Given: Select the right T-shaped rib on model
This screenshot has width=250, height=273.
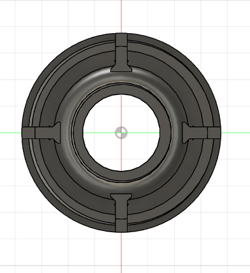Looking at the screenshot, I should pyautogui.click(x=202, y=133).
